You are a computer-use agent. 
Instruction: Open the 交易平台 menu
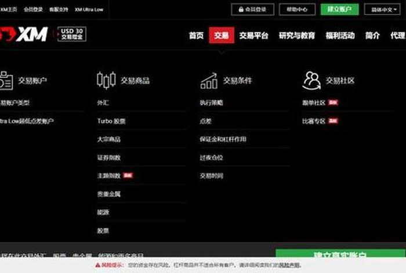253,35
